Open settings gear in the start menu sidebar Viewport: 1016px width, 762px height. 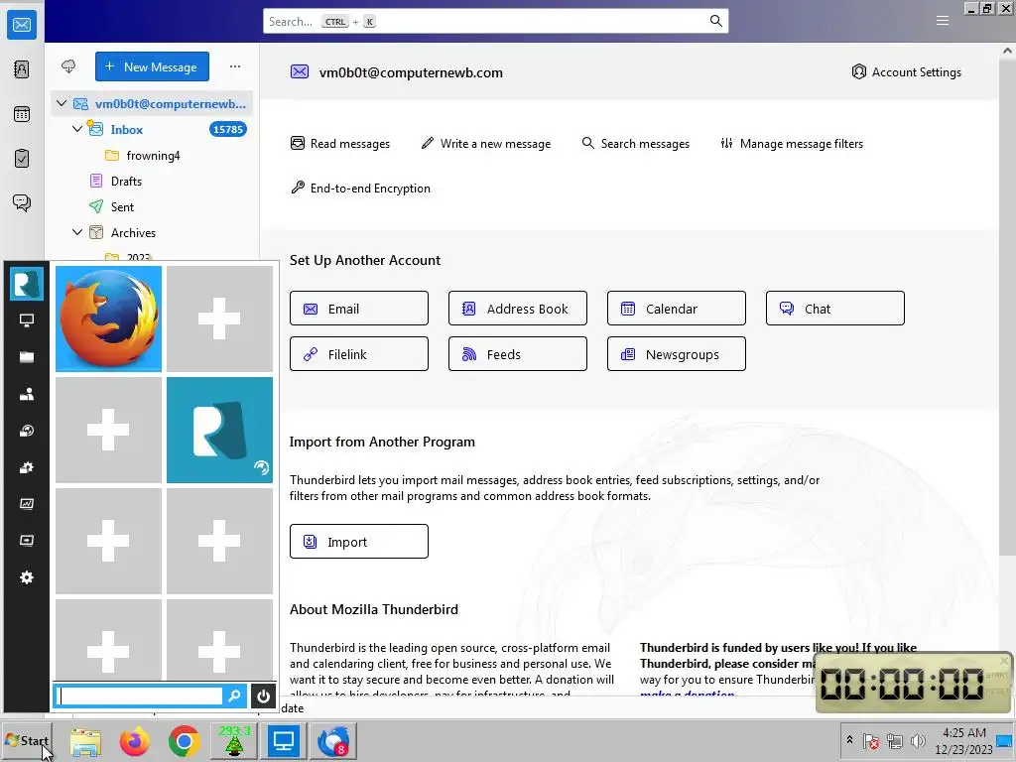pos(27,577)
